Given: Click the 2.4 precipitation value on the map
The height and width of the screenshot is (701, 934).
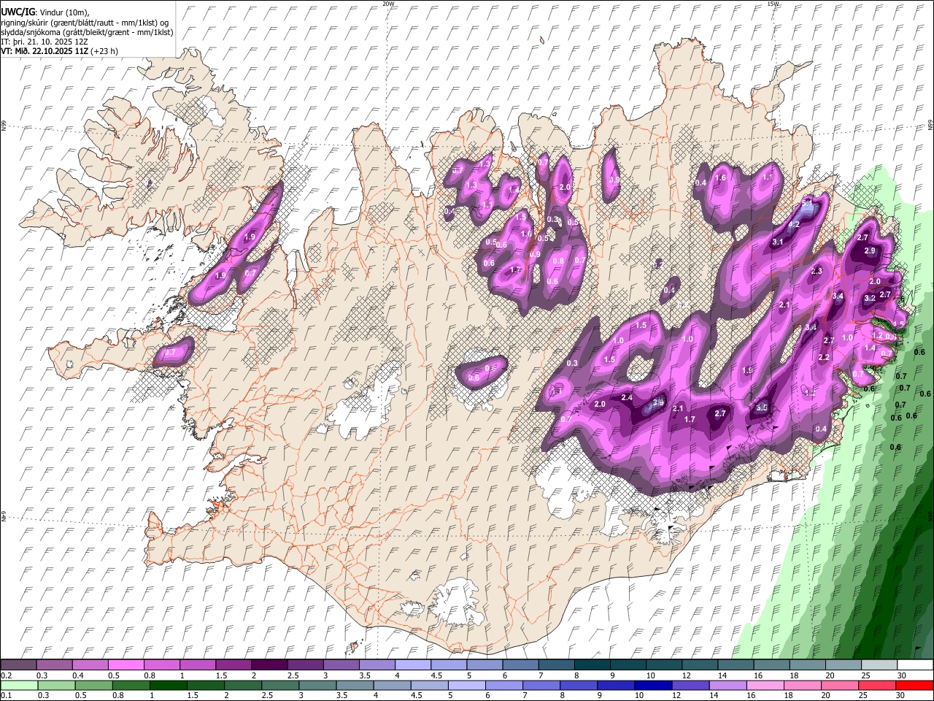Looking at the screenshot, I should pos(627,397).
